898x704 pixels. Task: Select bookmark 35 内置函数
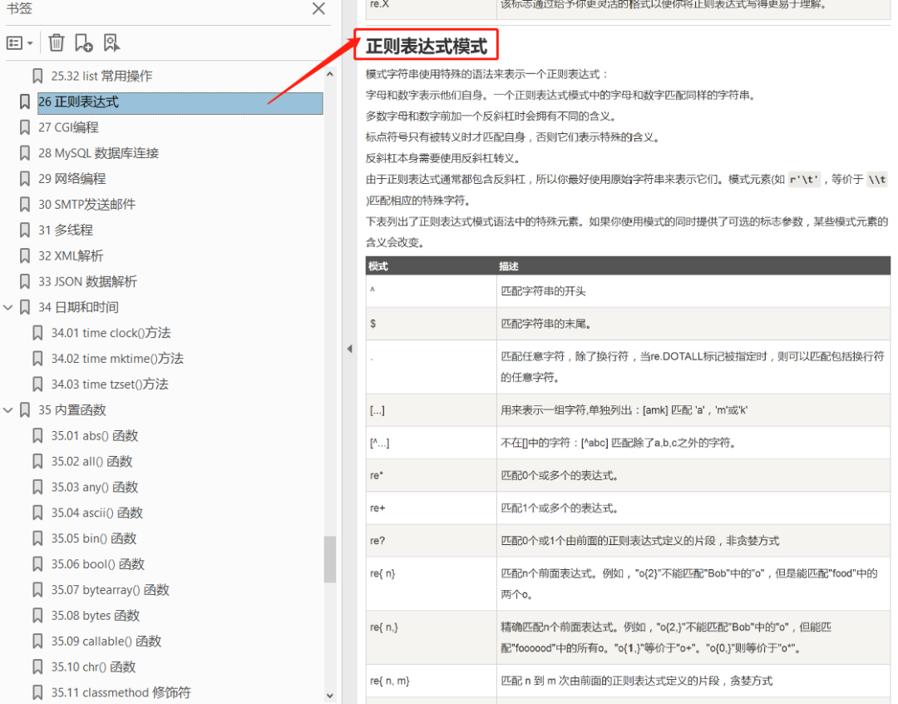[72, 410]
